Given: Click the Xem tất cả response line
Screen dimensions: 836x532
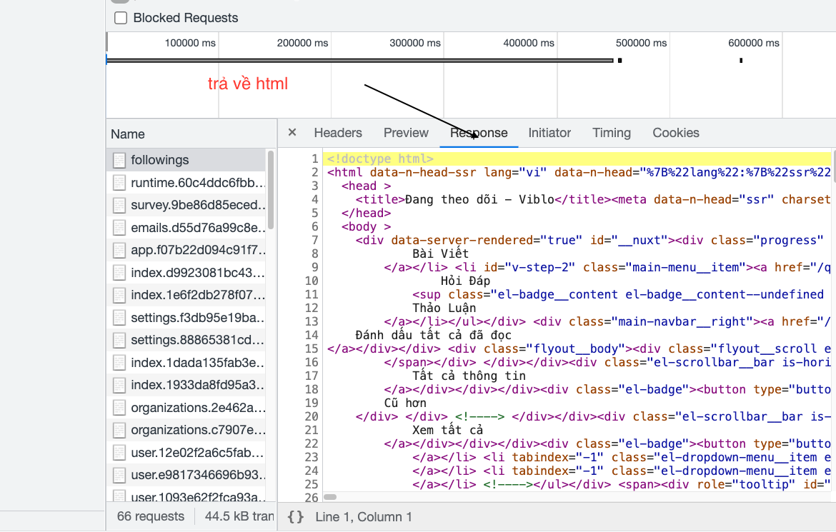Looking at the screenshot, I should point(447,430).
